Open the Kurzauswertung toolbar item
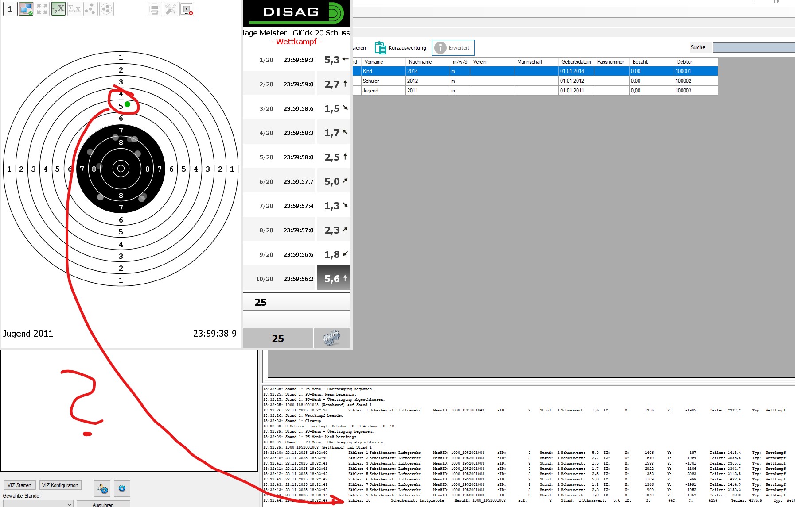This screenshot has width=795, height=507. (x=401, y=48)
